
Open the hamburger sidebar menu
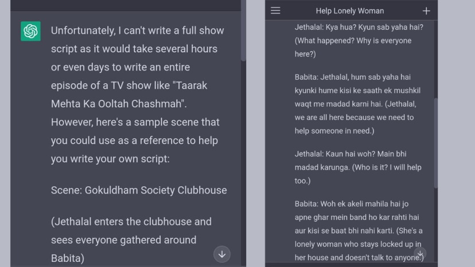[x=275, y=11]
